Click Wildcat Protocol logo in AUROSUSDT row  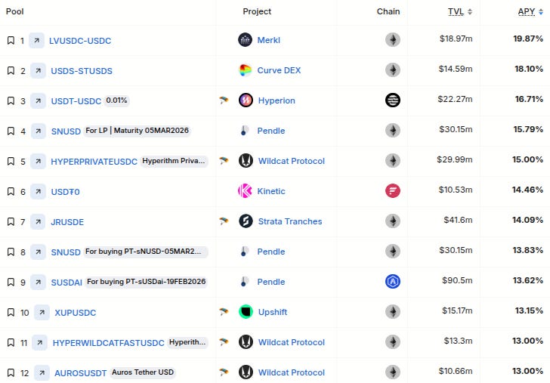pos(246,372)
